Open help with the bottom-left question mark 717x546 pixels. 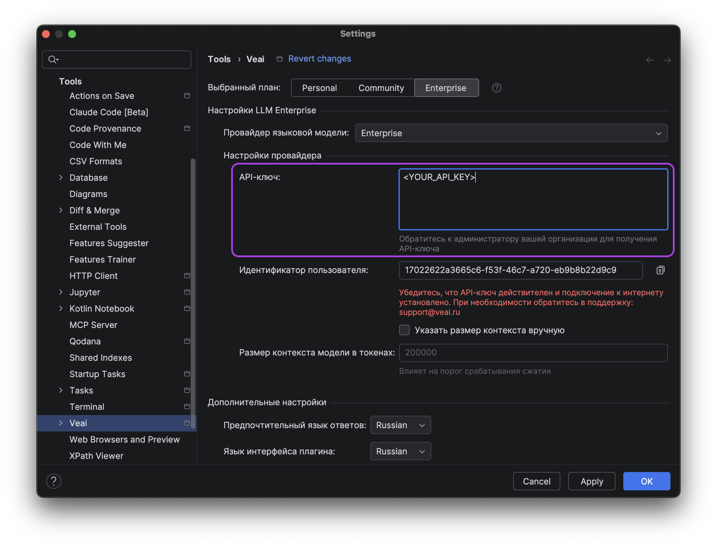tap(54, 481)
